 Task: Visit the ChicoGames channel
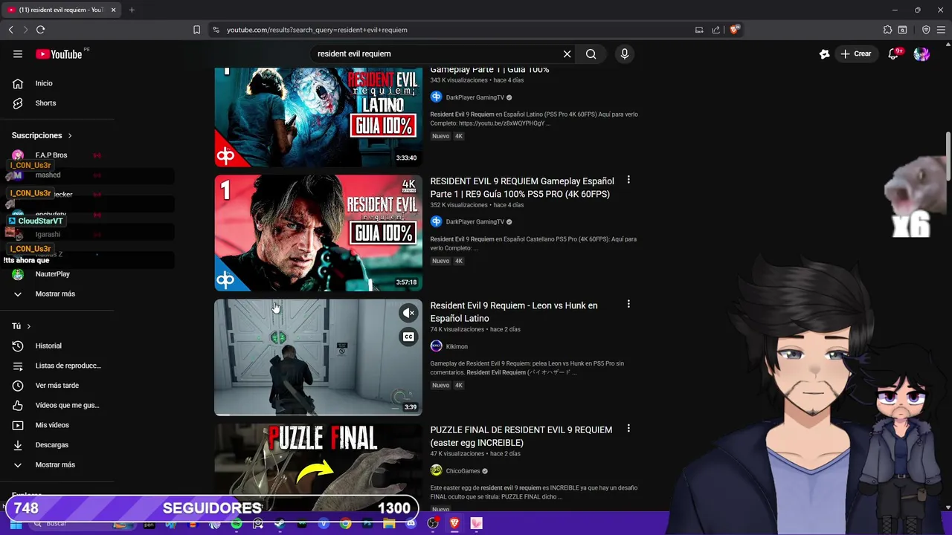tap(463, 470)
